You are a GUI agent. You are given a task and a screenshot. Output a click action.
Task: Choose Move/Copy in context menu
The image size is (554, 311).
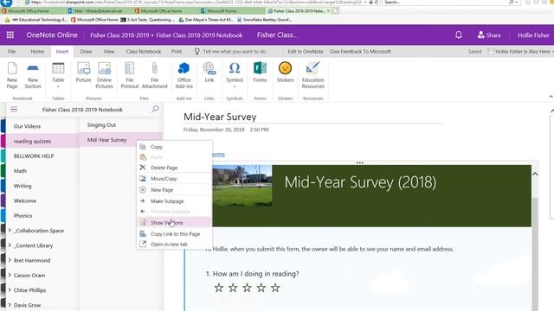click(x=175, y=179)
